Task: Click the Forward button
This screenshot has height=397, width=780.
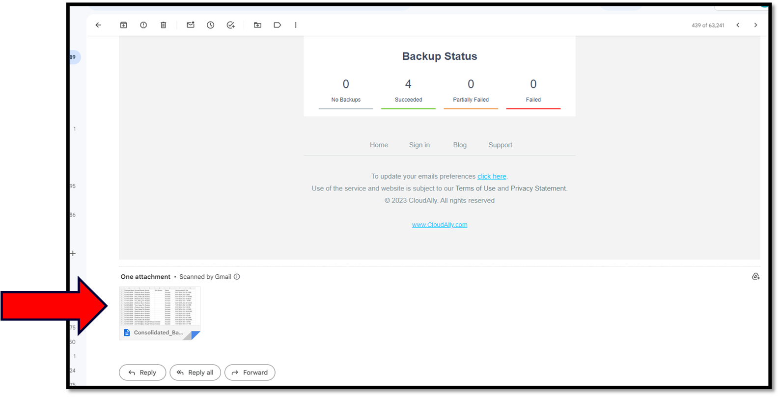Action: click(x=250, y=372)
